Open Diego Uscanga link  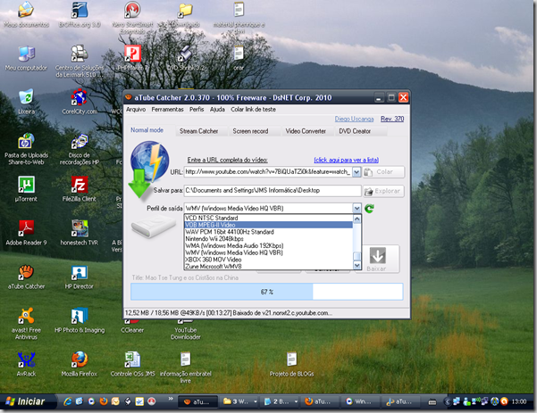354,119
